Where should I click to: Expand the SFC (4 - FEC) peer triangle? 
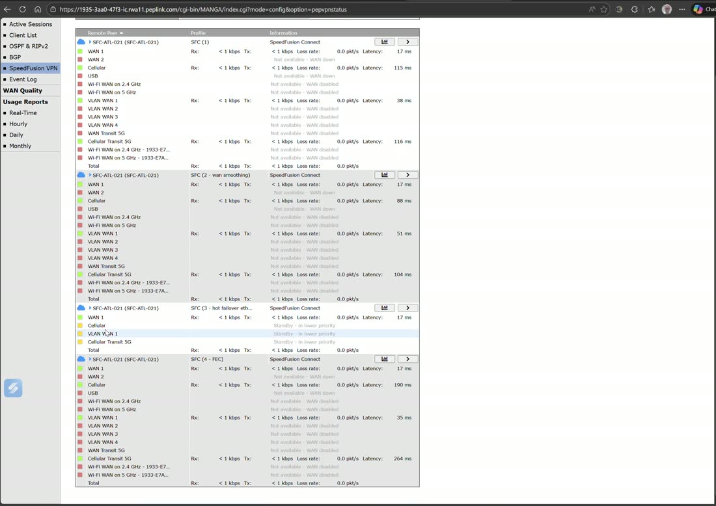90,359
